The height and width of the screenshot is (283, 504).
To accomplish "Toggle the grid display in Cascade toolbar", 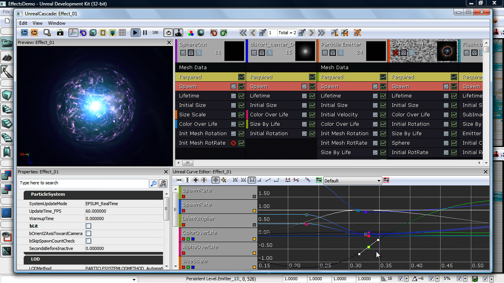I will click(x=123, y=33).
